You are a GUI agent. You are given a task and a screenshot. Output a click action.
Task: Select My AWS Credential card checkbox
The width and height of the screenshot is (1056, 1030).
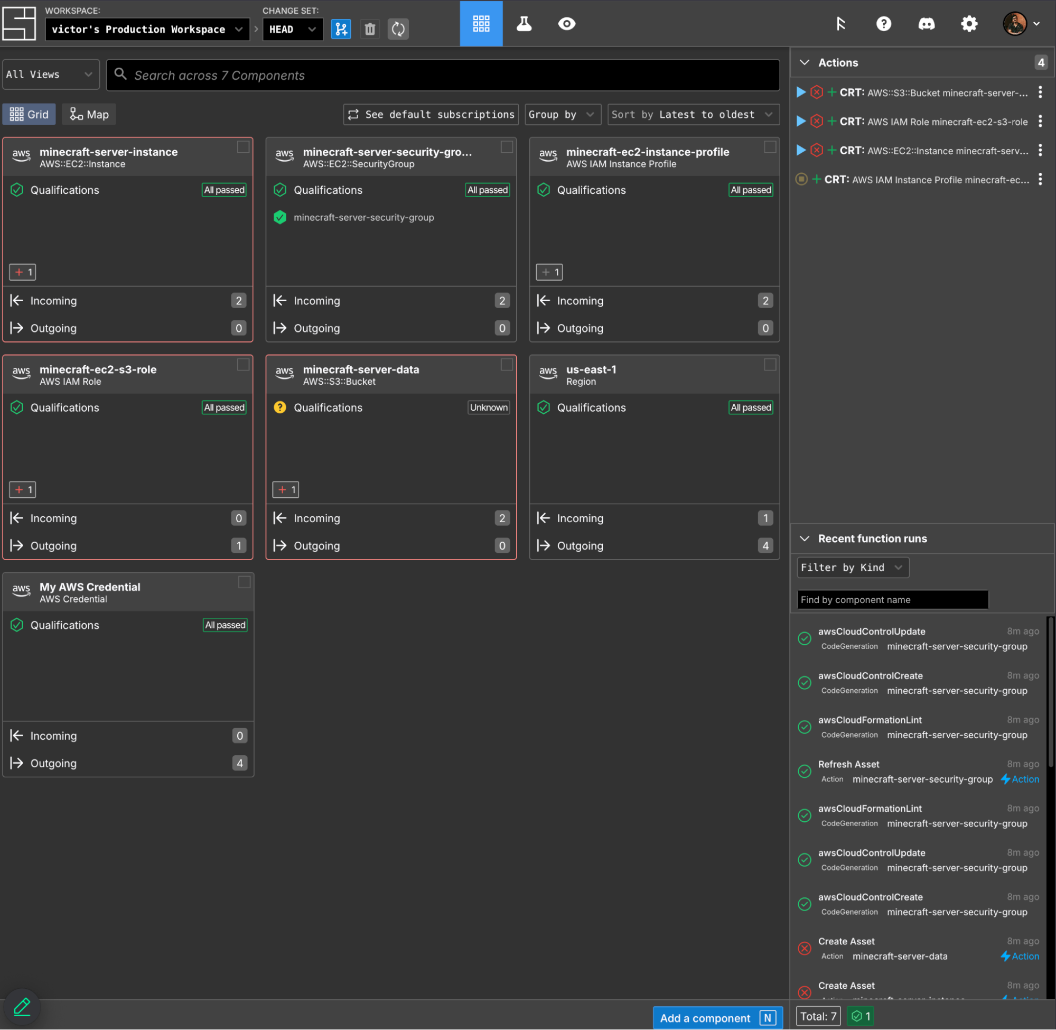click(245, 582)
